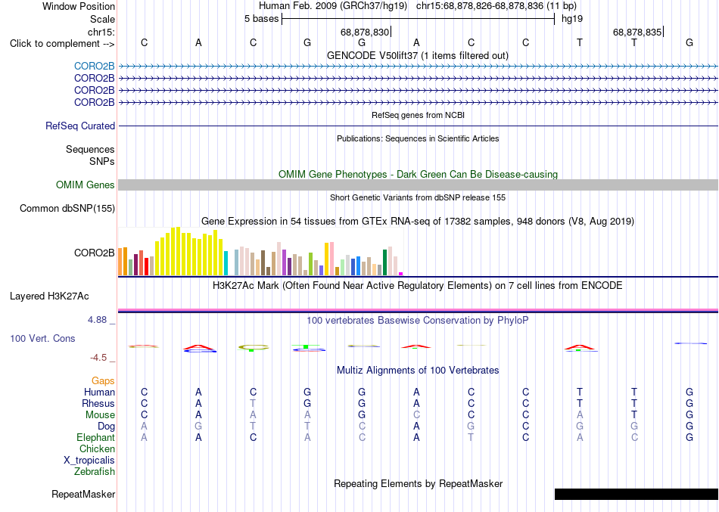This screenshot has height=512, width=719.
Task: Select the black RepeatMasker element block
Action: pyautogui.click(x=636, y=494)
